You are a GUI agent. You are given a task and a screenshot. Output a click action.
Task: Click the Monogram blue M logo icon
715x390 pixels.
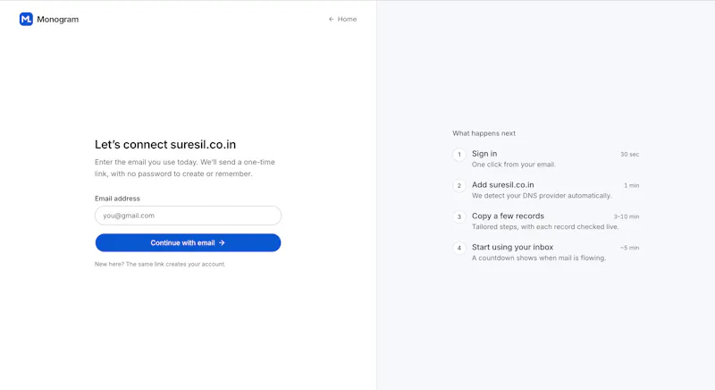[x=26, y=19]
